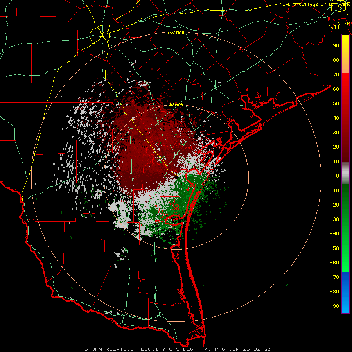Click the -30 scale value

pyautogui.click(x=334, y=219)
